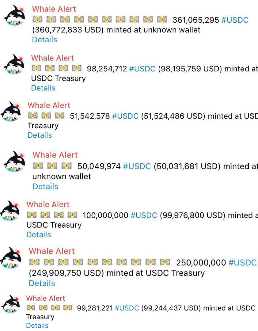The image size is (258, 331).
Task: Open Details for the 100,000,000 USDC mint
Action: pos(39,234)
